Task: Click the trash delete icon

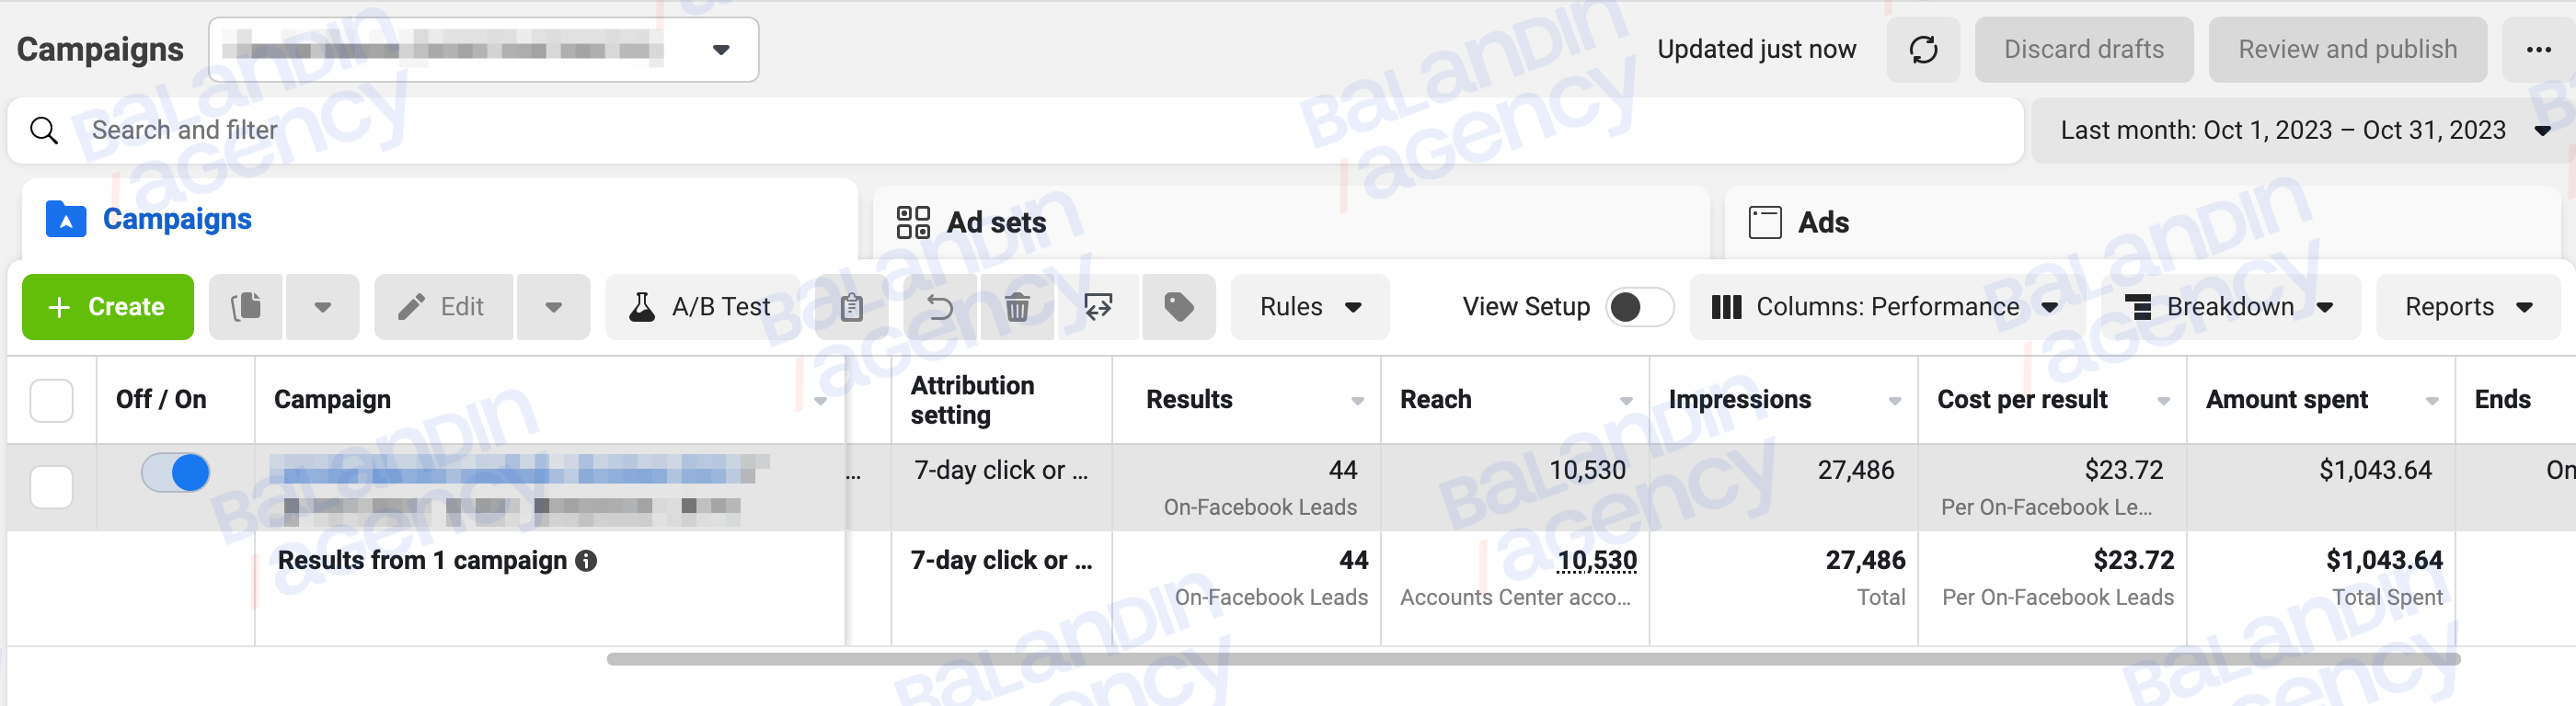Action: (1017, 306)
